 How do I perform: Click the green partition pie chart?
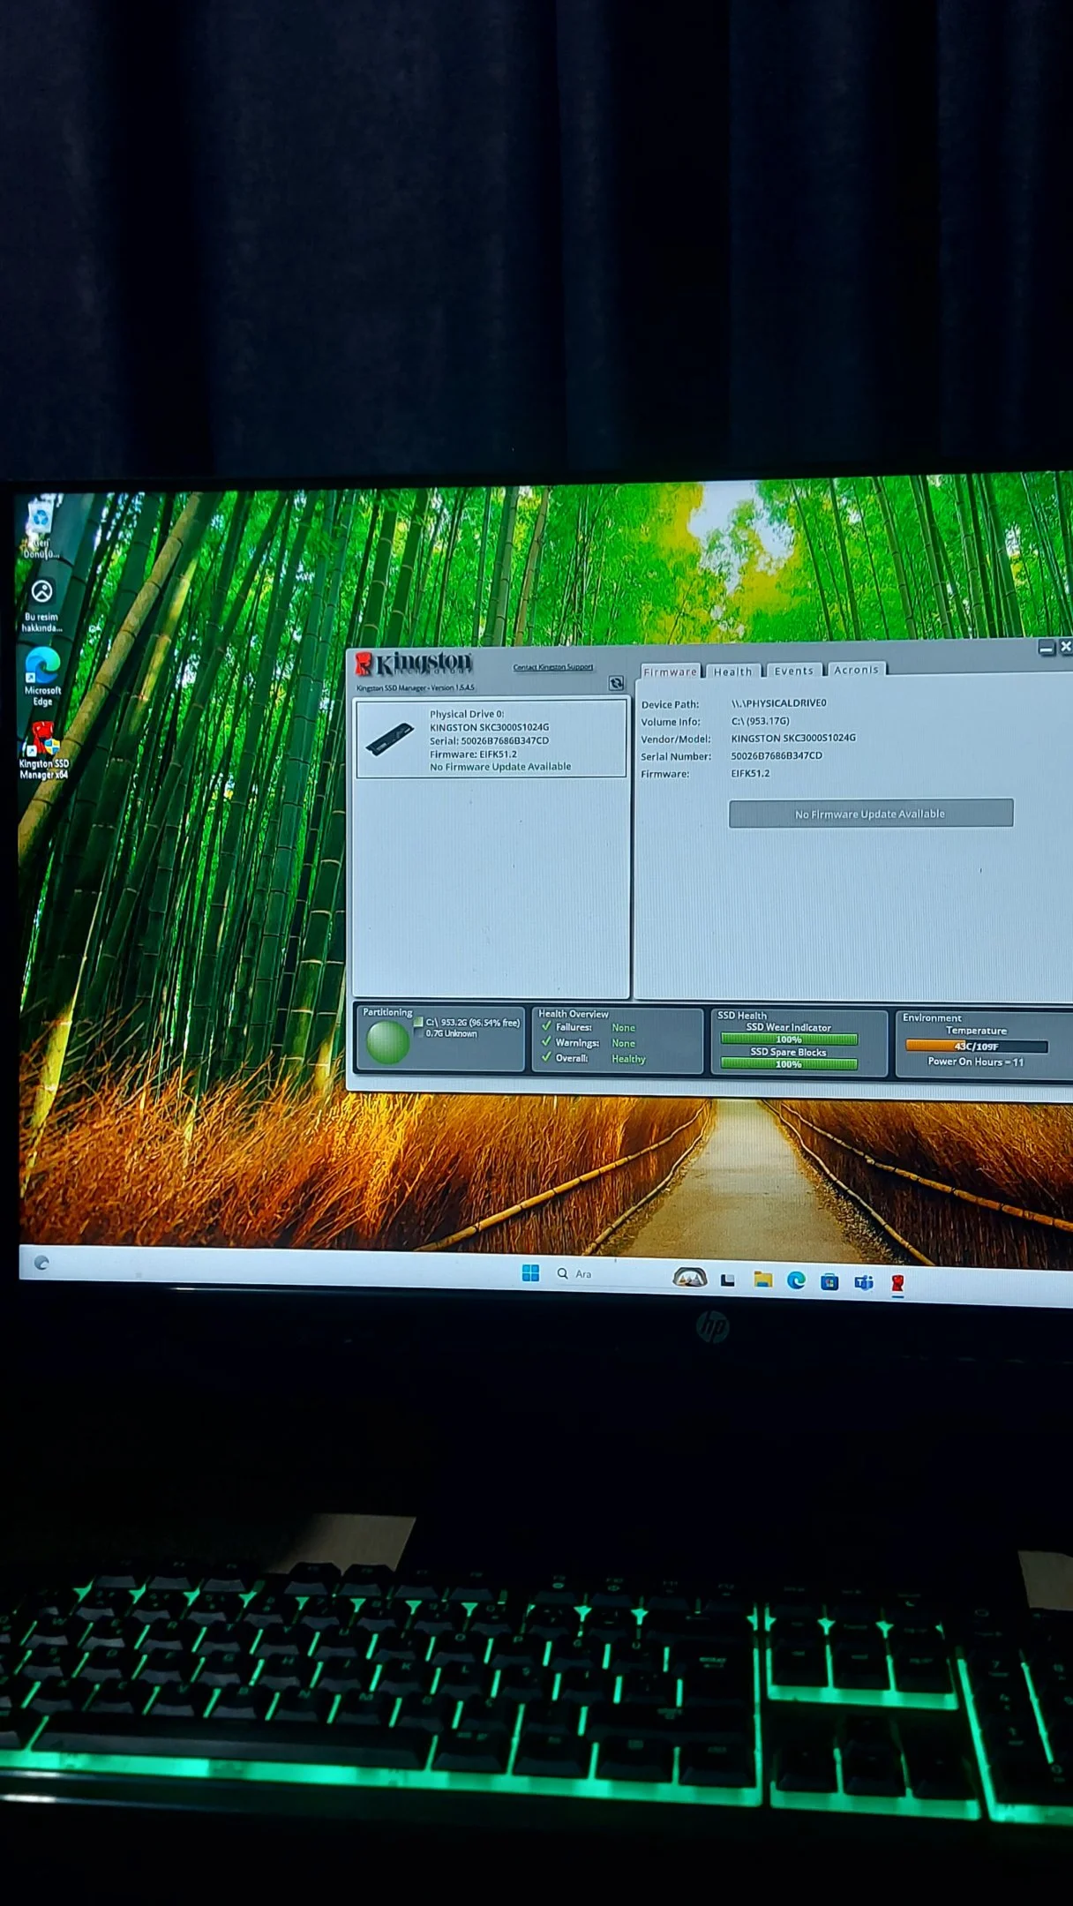click(387, 1042)
